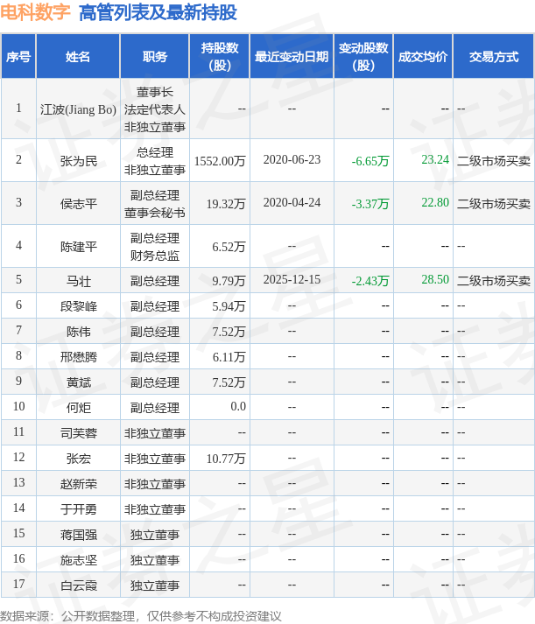Select 张宏's 10.77万 shareholding cell
The height and width of the screenshot is (624, 535).
pos(226,459)
